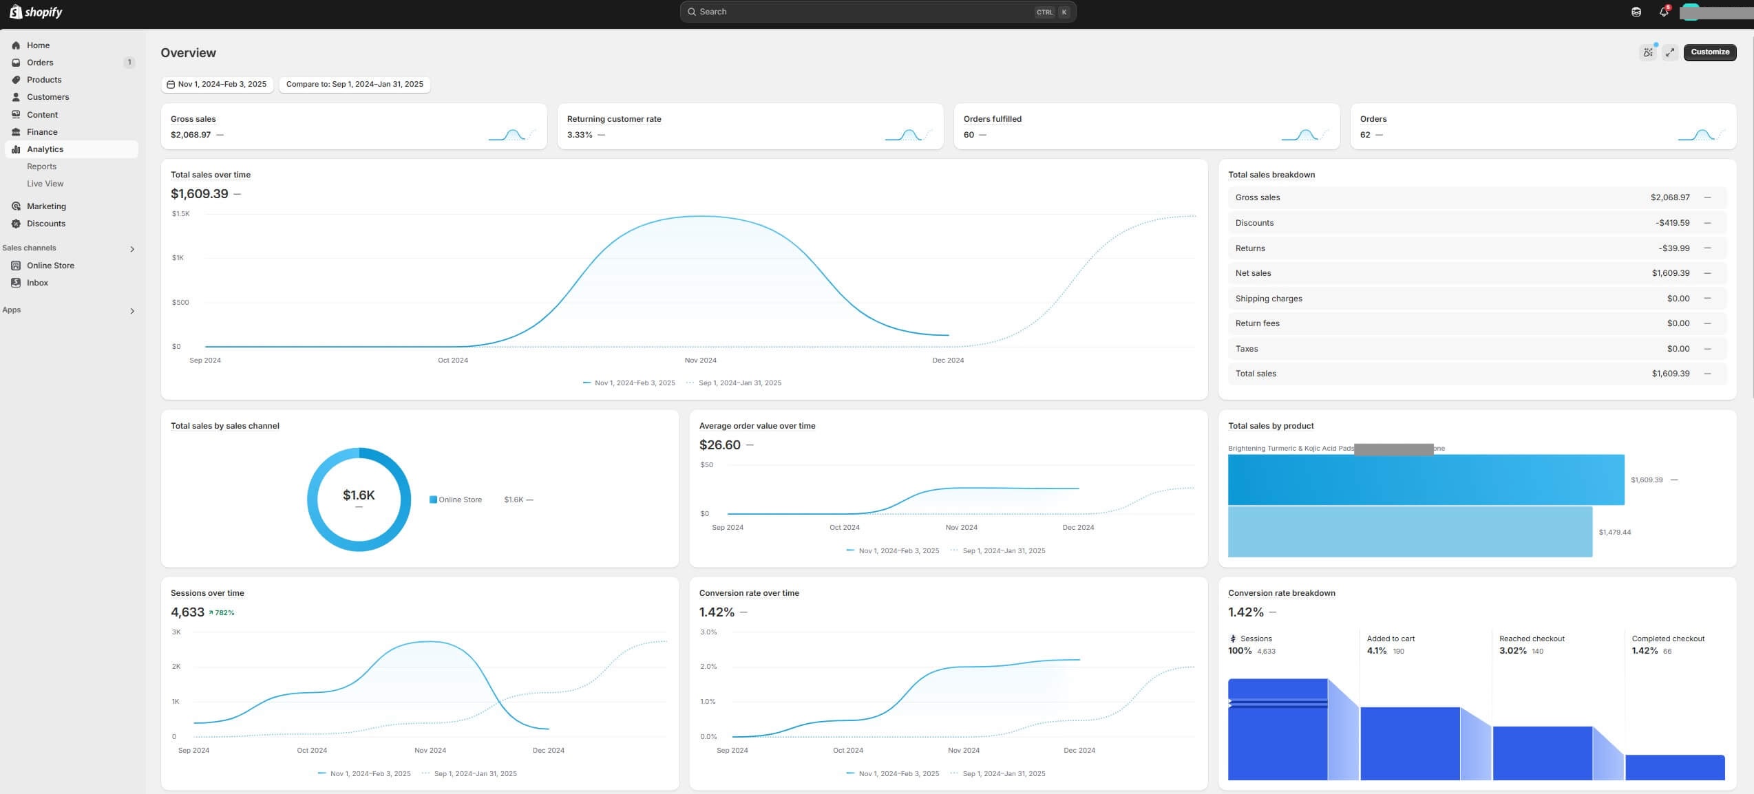1754x794 pixels.
Task: Click the Customize button
Action: [x=1709, y=52]
